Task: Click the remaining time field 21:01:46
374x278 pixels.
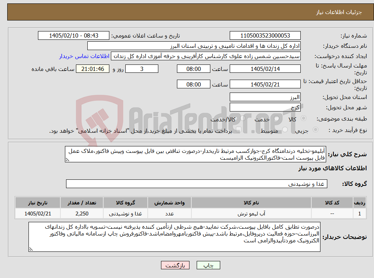Action: [x=93, y=69]
